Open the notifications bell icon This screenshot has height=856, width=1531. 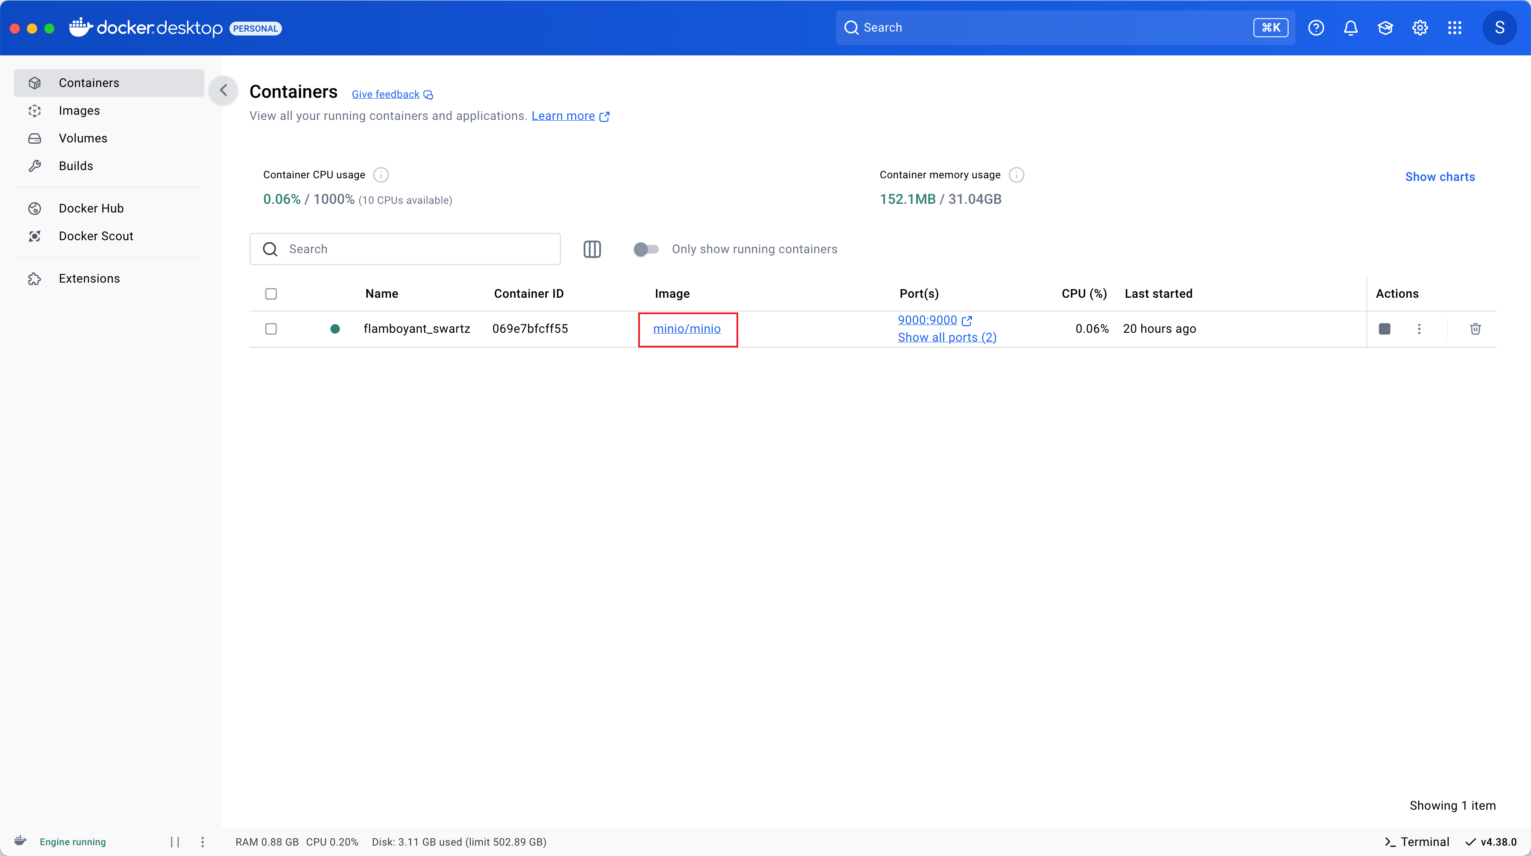[x=1350, y=28]
